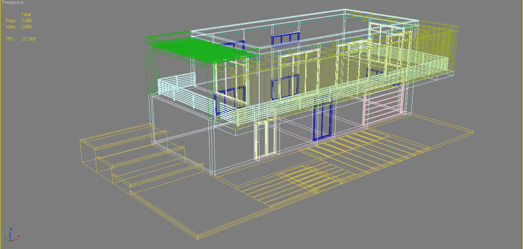Image resolution: width=523 pixels, height=249 pixels.
Task: Click the 'Total' statistics header text
Action: (26, 15)
